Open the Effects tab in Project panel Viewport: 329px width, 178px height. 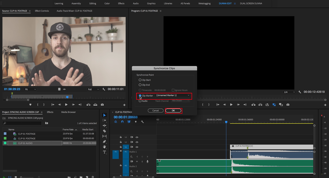point(50,112)
